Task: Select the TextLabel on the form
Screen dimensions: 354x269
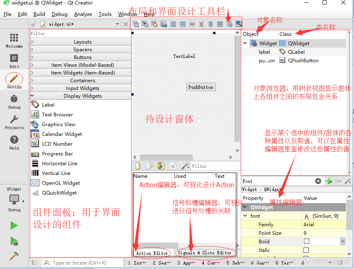Action: click(184, 56)
